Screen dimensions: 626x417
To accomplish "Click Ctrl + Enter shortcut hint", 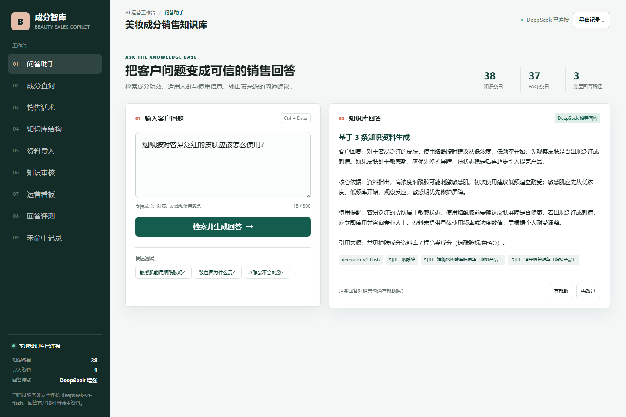I will [x=296, y=118].
